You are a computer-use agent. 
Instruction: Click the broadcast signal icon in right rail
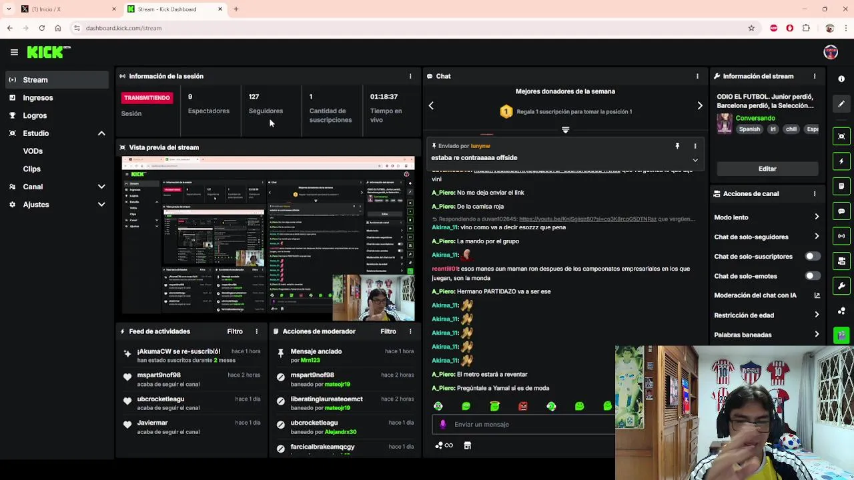point(841,236)
